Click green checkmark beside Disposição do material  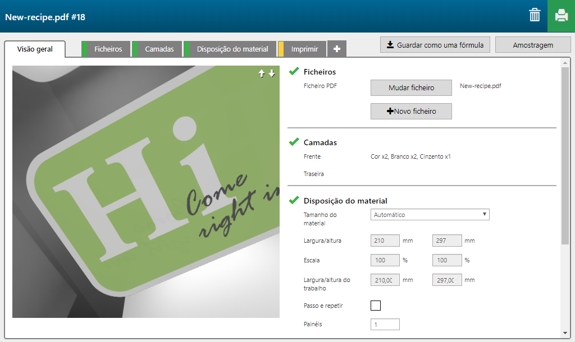pos(294,200)
